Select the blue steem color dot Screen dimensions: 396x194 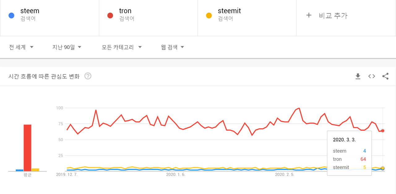[11, 15]
